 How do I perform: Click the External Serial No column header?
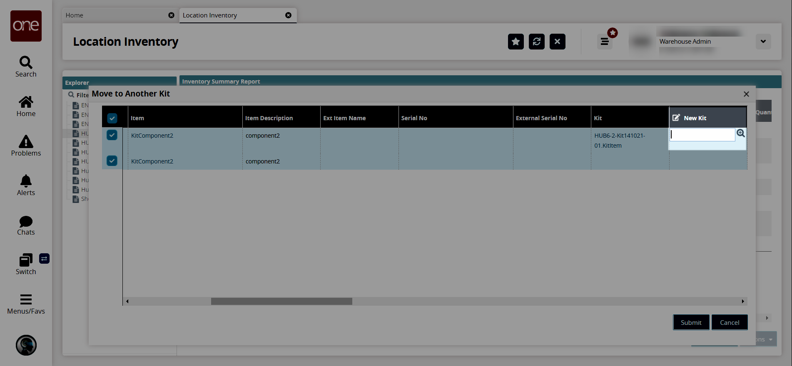[552, 118]
